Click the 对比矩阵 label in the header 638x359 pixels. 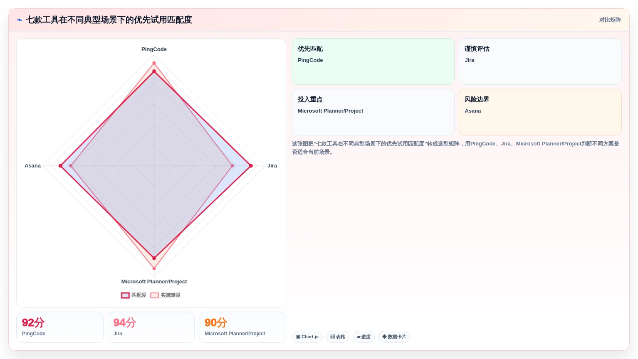pos(610,20)
